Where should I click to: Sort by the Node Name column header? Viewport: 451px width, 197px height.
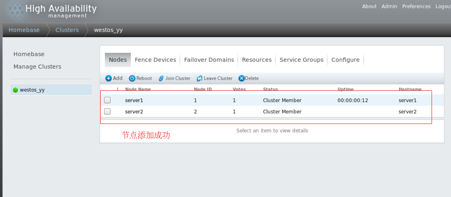(138, 89)
